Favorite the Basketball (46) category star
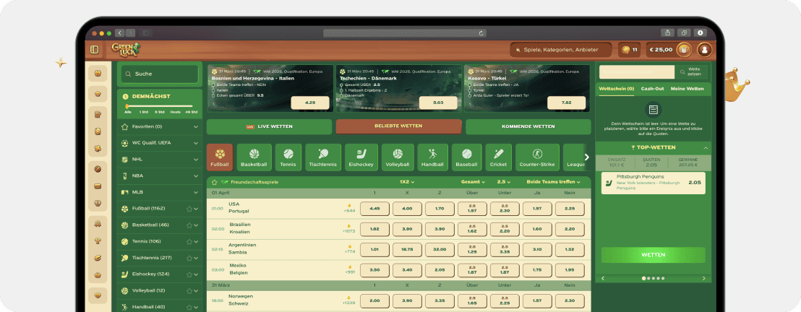 pos(189,225)
